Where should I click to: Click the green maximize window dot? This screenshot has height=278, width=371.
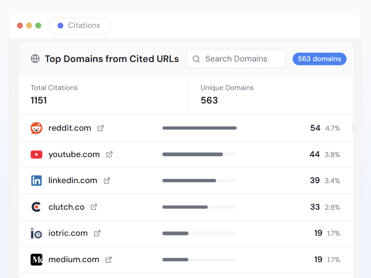[x=38, y=25]
